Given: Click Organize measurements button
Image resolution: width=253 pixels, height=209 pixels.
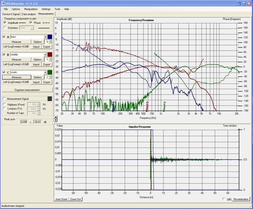Looking at the screenshot, I should coord(27,90).
